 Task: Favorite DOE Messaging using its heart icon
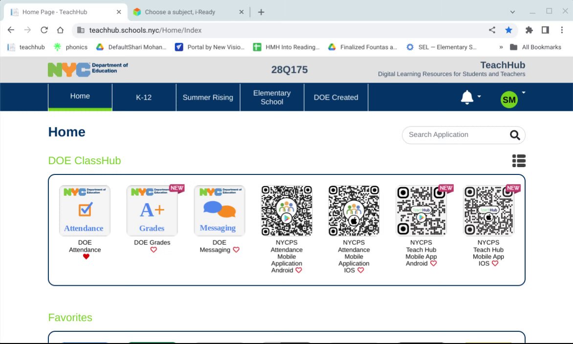pos(236,250)
